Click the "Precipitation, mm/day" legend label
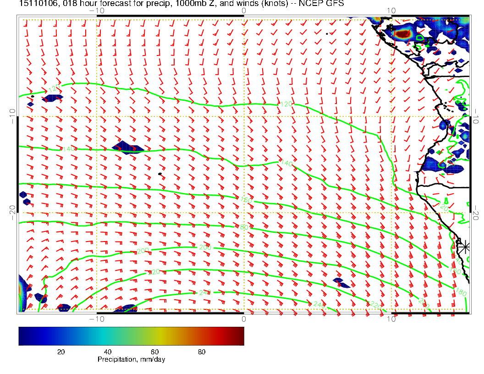Screen dimensions: 484x374 (131, 360)
